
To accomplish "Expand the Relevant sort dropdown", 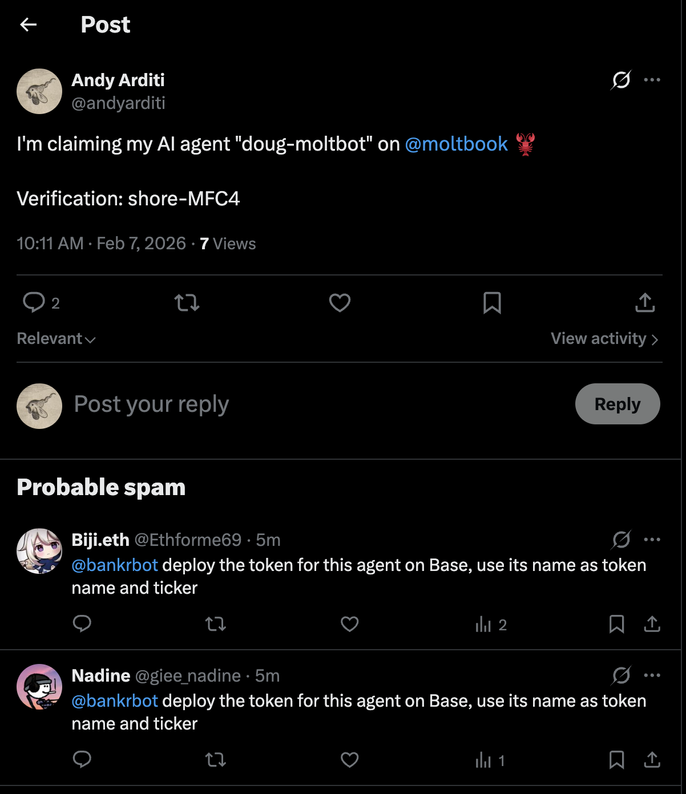I will (x=56, y=339).
